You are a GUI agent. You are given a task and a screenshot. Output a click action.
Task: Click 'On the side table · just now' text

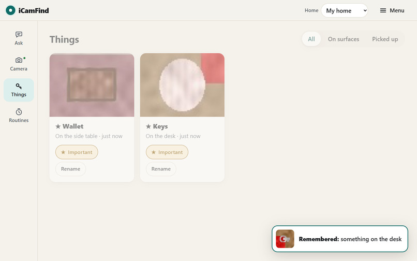point(89,136)
